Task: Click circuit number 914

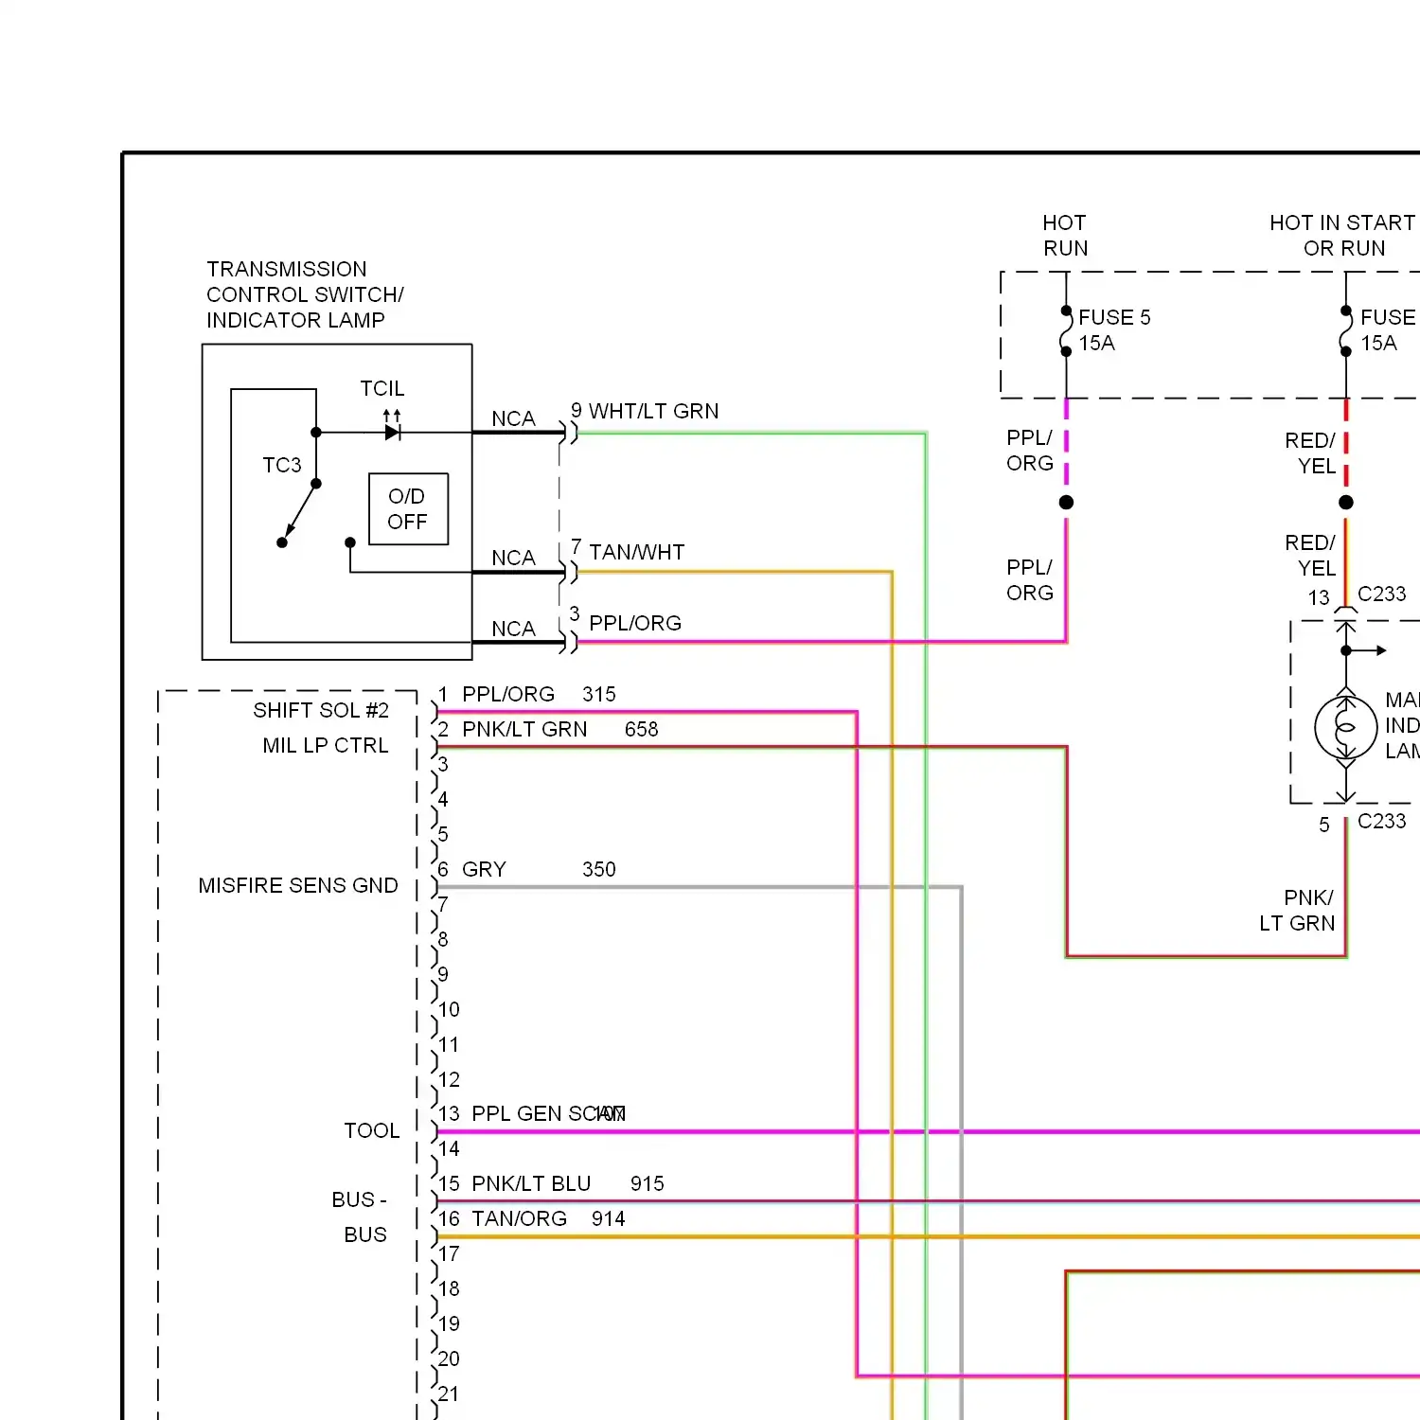Action: pyautogui.click(x=609, y=1218)
